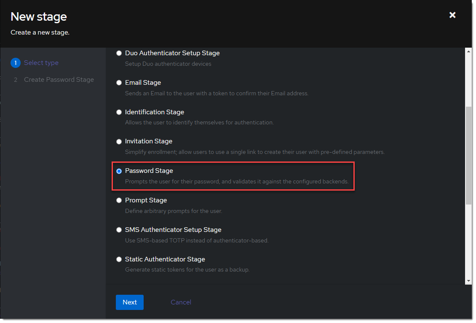Close the New stage dialog
This screenshot has width=476, height=323.
pos(452,15)
